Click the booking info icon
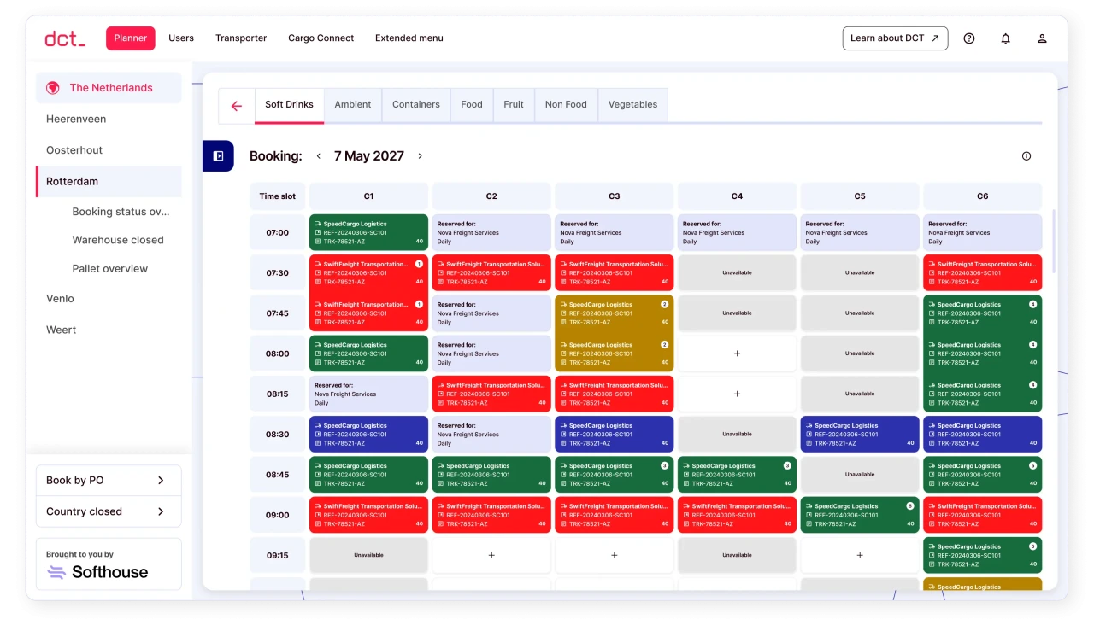This screenshot has height=625, width=1094. coord(1026,156)
